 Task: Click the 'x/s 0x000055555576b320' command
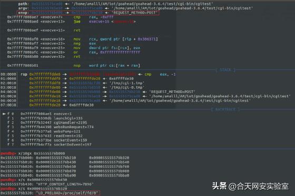[43, 189]
